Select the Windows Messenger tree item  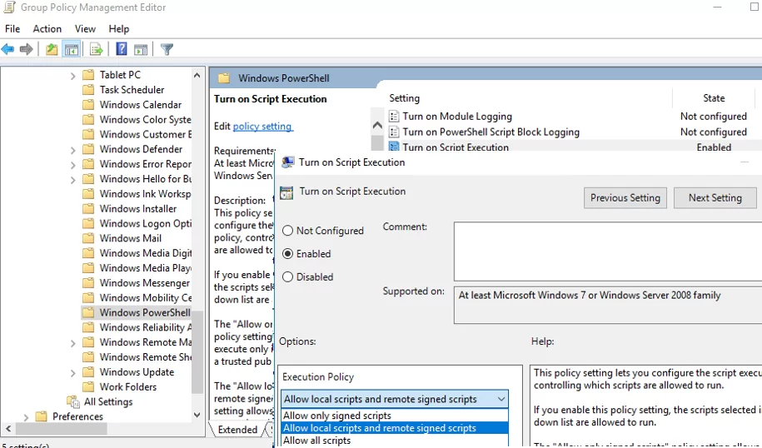(145, 283)
